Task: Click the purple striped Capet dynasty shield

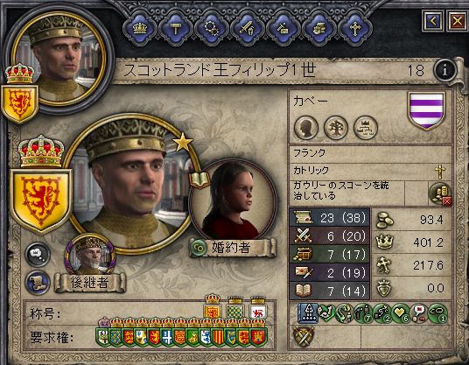Action: (x=426, y=110)
